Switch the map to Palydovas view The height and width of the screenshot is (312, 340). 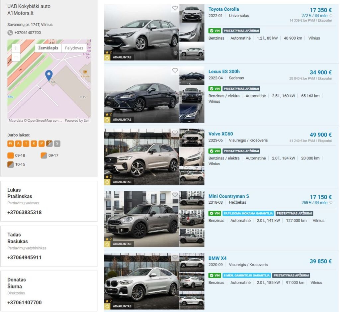pos(74,48)
